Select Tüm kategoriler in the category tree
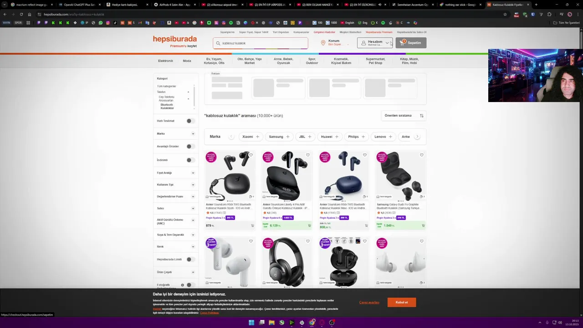 click(167, 86)
